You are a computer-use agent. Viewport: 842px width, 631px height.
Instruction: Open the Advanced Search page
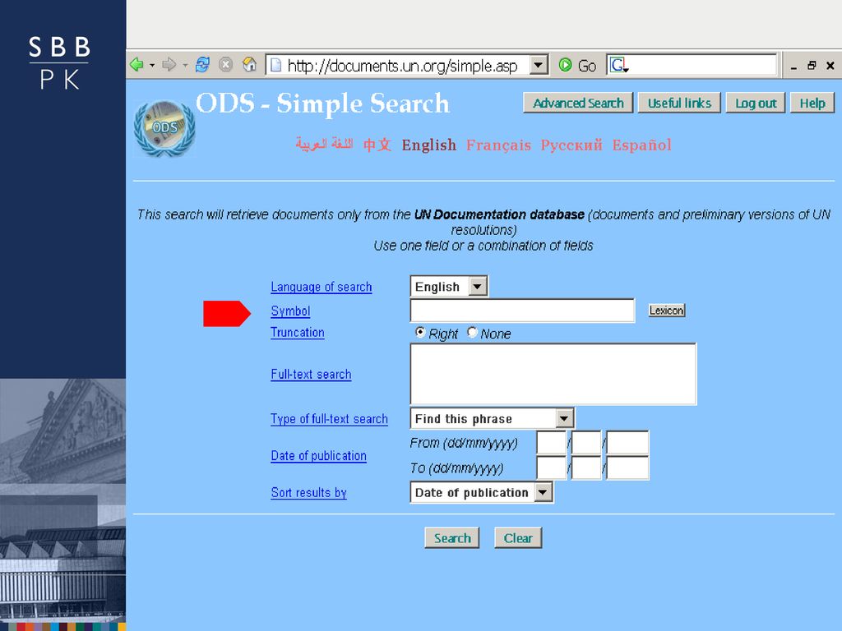[x=578, y=103]
